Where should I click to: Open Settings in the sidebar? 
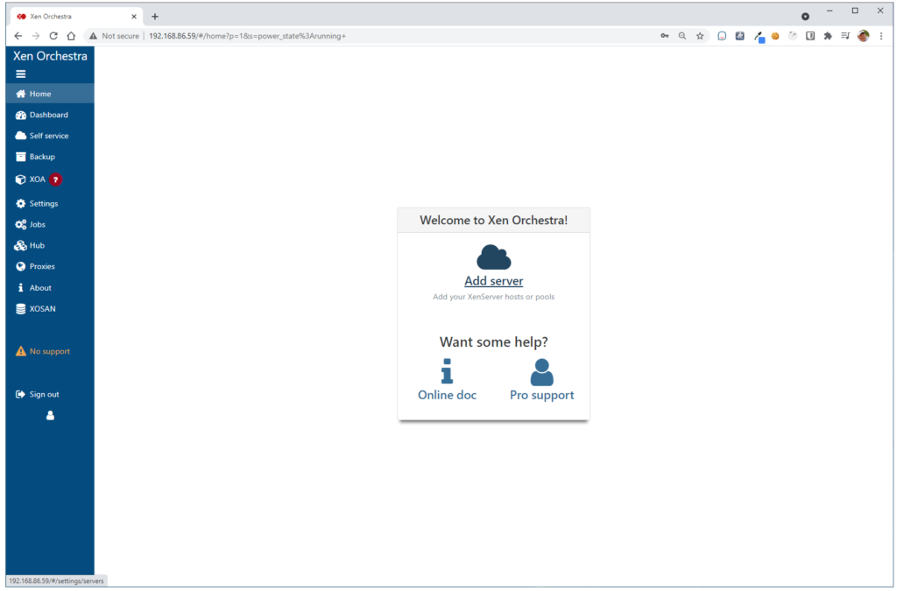pos(43,203)
